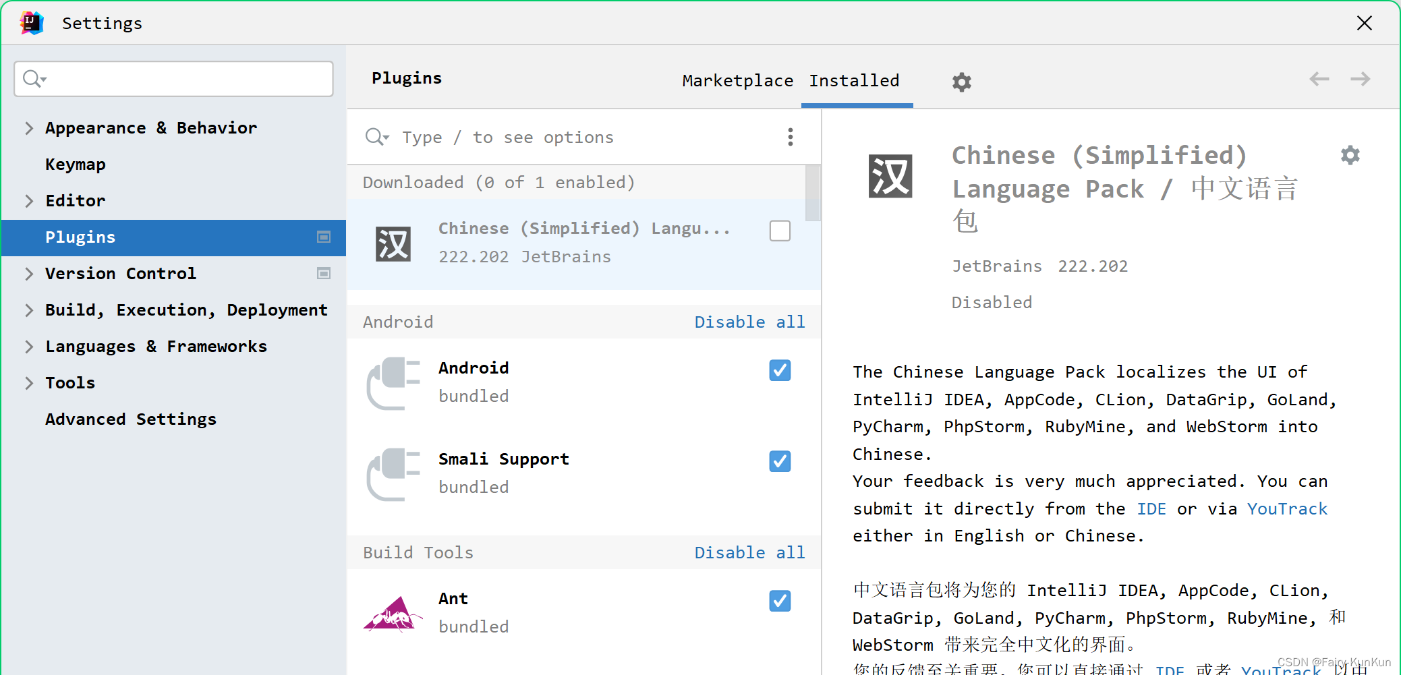Open the YouTrack link in description
The image size is (1401, 675).
1287,509
